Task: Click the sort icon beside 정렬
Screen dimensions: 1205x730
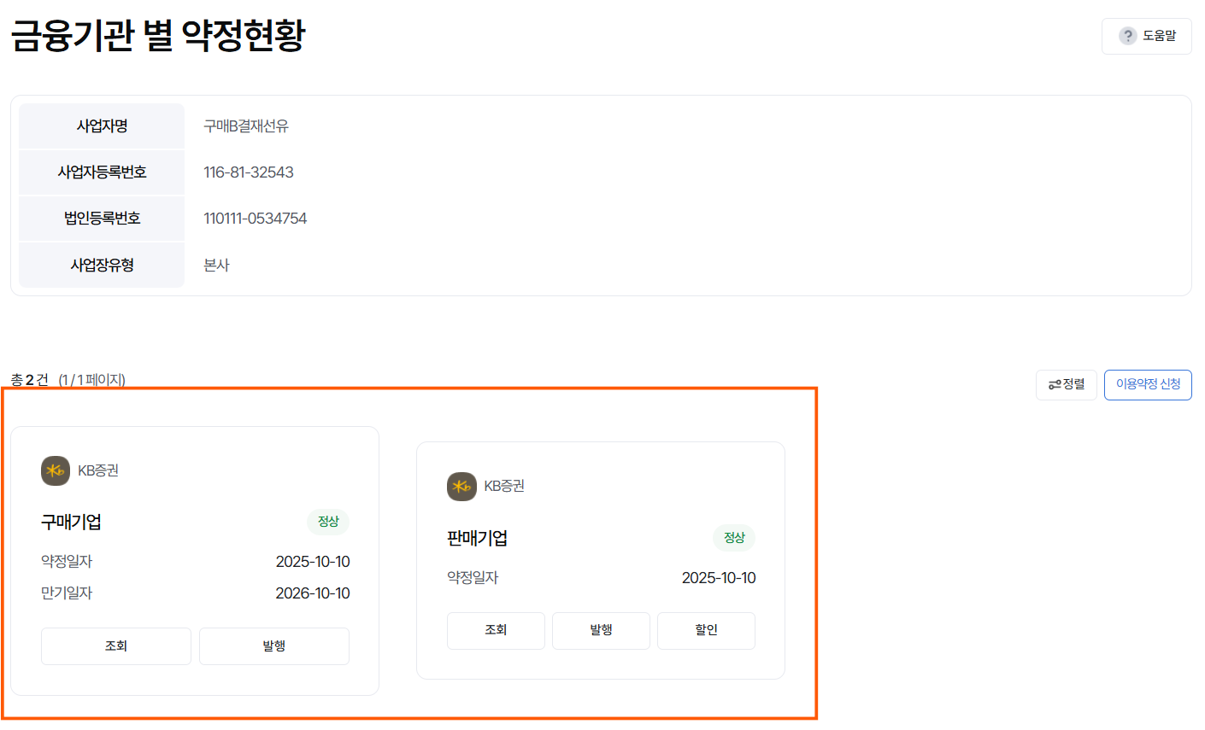Action: click(x=1055, y=385)
